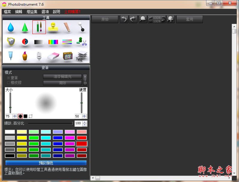Select the light bulb Dodge tool
Viewport: 239px width, 182px height.
click(39, 56)
